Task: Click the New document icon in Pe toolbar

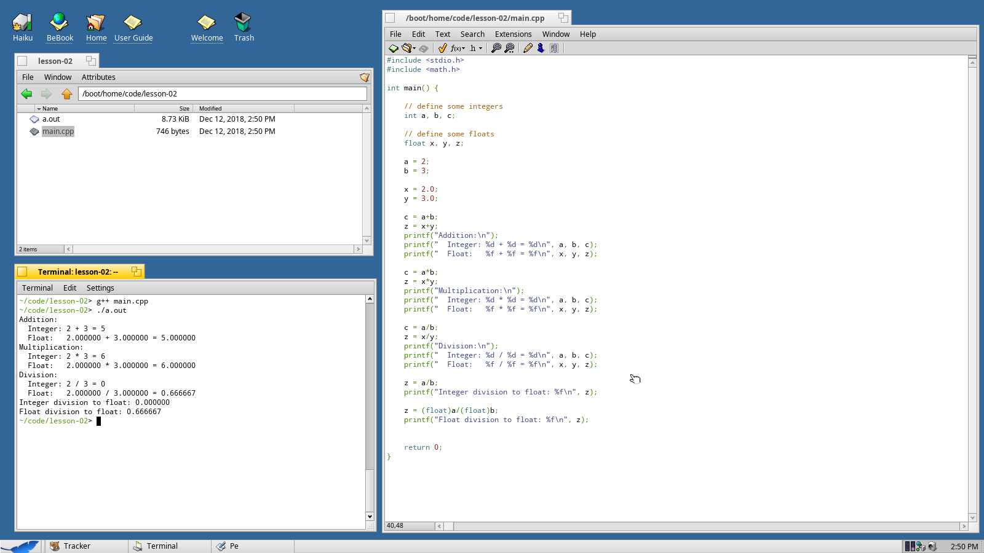Action: [393, 48]
